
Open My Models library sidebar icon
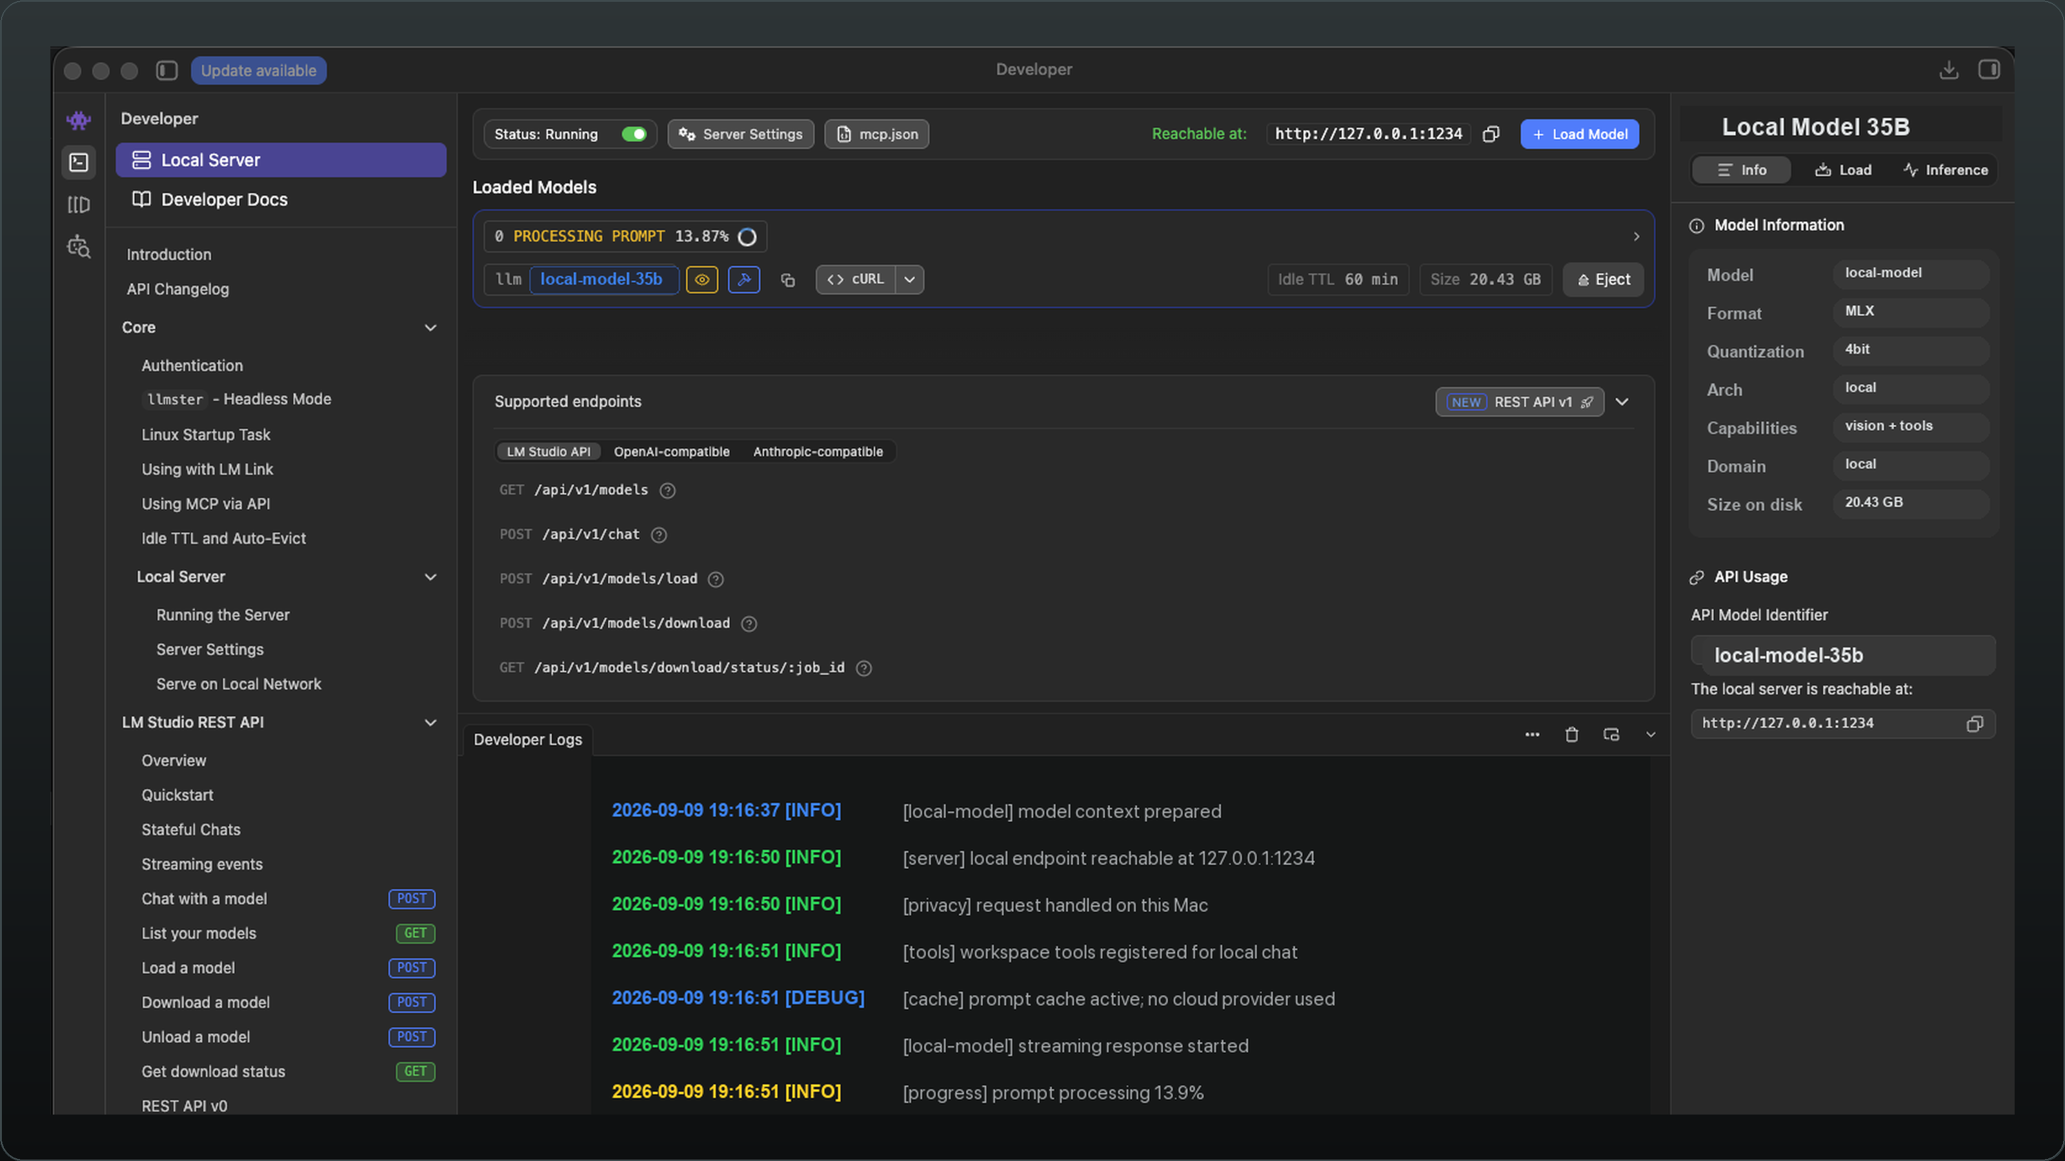tap(79, 205)
